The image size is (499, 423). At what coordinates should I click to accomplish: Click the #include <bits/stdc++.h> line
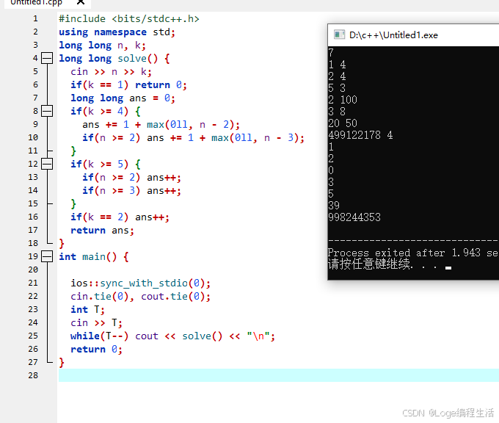[129, 19]
